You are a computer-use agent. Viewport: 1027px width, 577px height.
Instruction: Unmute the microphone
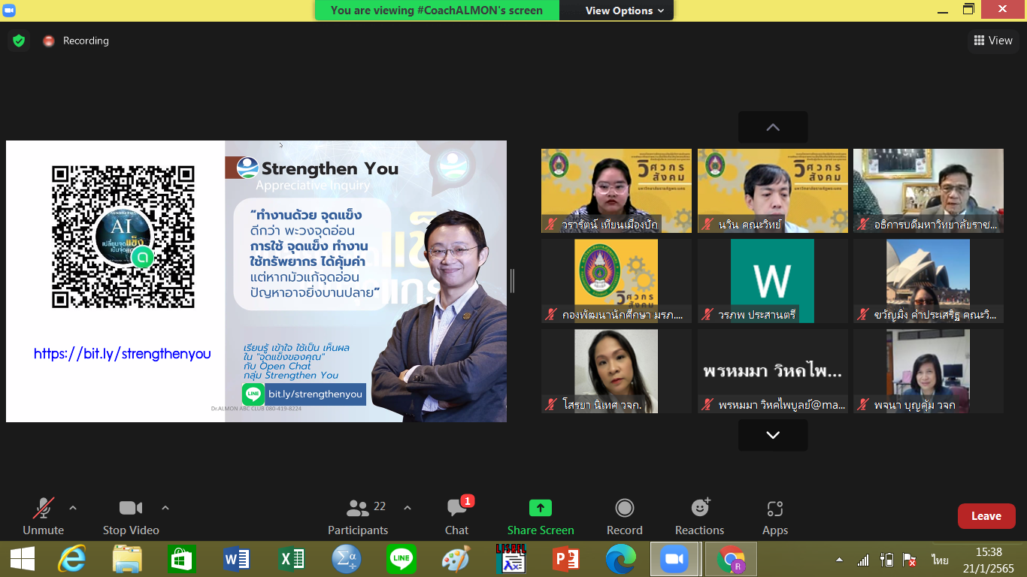click(x=43, y=517)
